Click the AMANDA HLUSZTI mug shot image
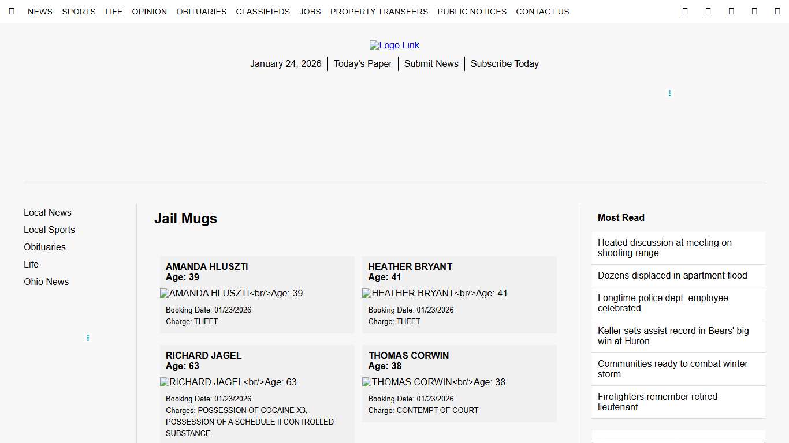Screen dimensions: 789x443 point(231,293)
